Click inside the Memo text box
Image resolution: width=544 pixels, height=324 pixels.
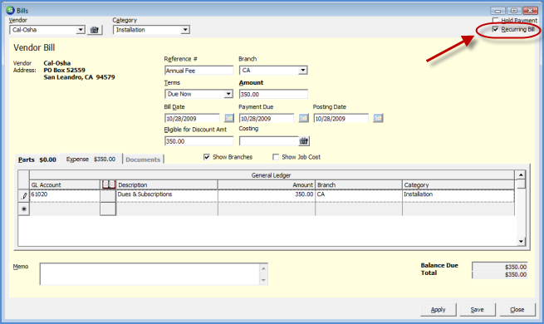point(154,273)
